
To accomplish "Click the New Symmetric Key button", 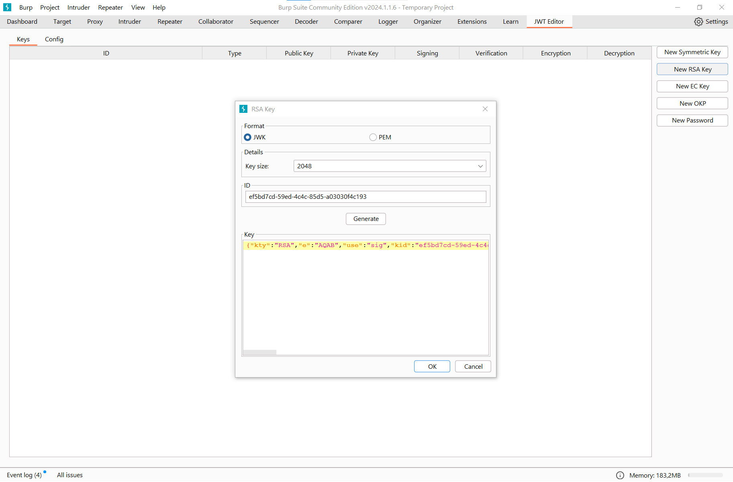I will [x=692, y=52].
